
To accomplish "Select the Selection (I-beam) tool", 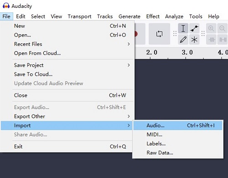I will 183,28.
